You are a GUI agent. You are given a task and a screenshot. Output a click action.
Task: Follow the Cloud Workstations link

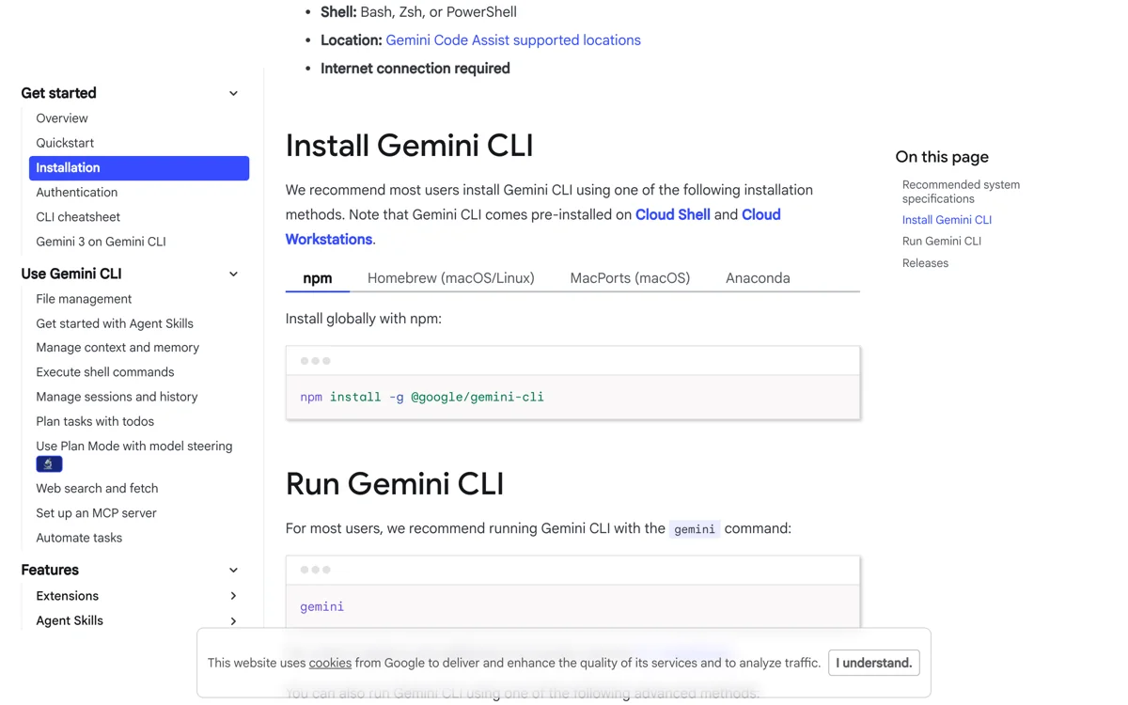click(533, 227)
